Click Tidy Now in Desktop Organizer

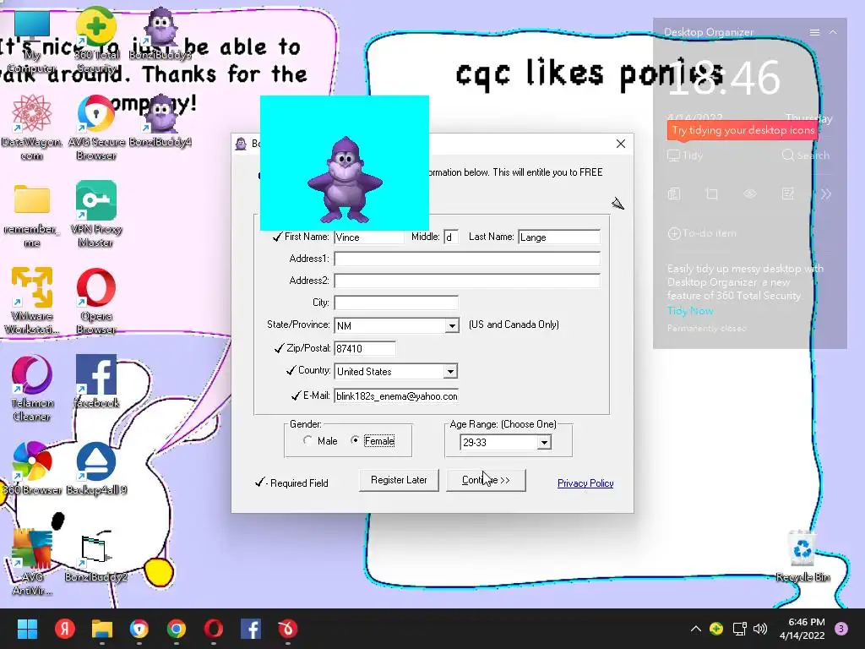click(x=690, y=311)
